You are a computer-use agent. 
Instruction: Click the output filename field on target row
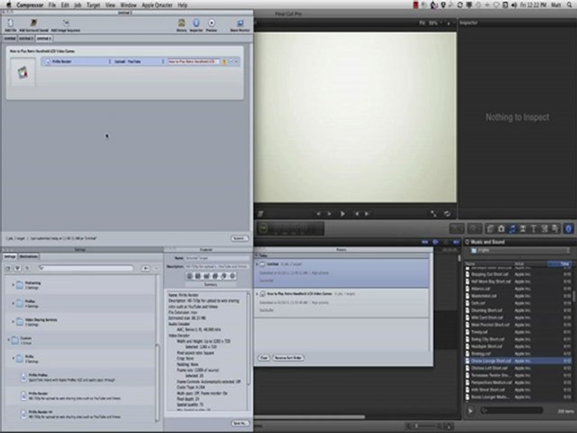(x=194, y=61)
